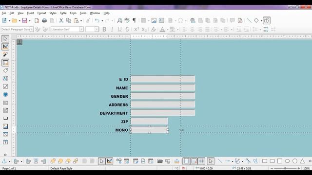
Task: Click the DEPARTMENT text field
Action: pos(163,113)
